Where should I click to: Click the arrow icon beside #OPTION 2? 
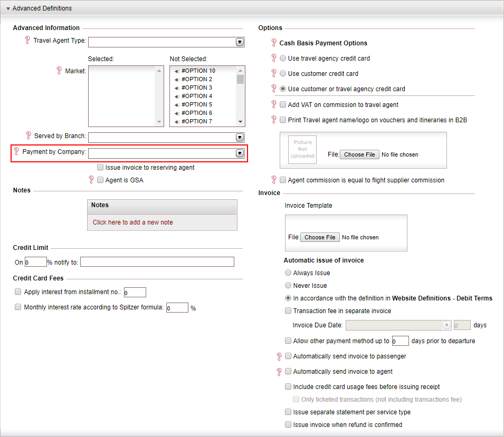(x=176, y=79)
